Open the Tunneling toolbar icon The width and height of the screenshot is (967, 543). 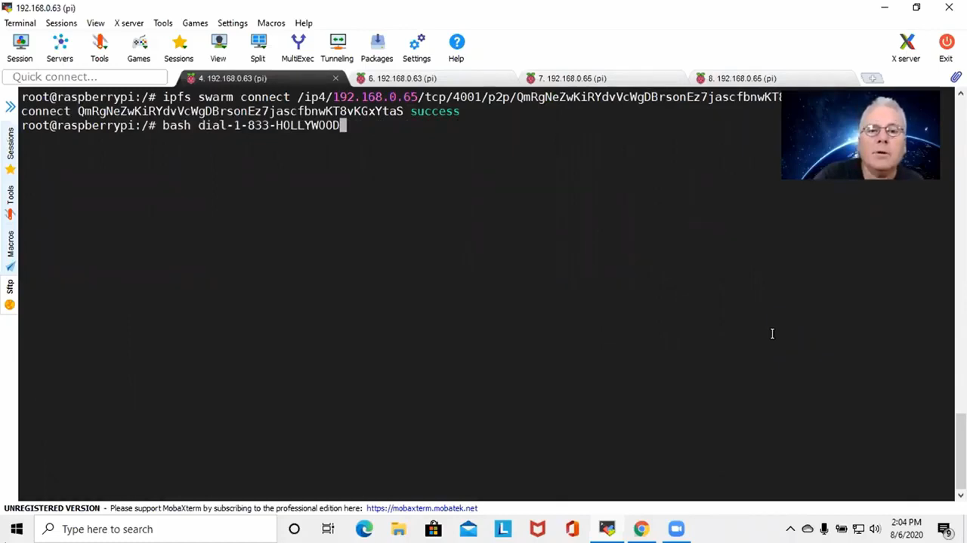coord(337,48)
